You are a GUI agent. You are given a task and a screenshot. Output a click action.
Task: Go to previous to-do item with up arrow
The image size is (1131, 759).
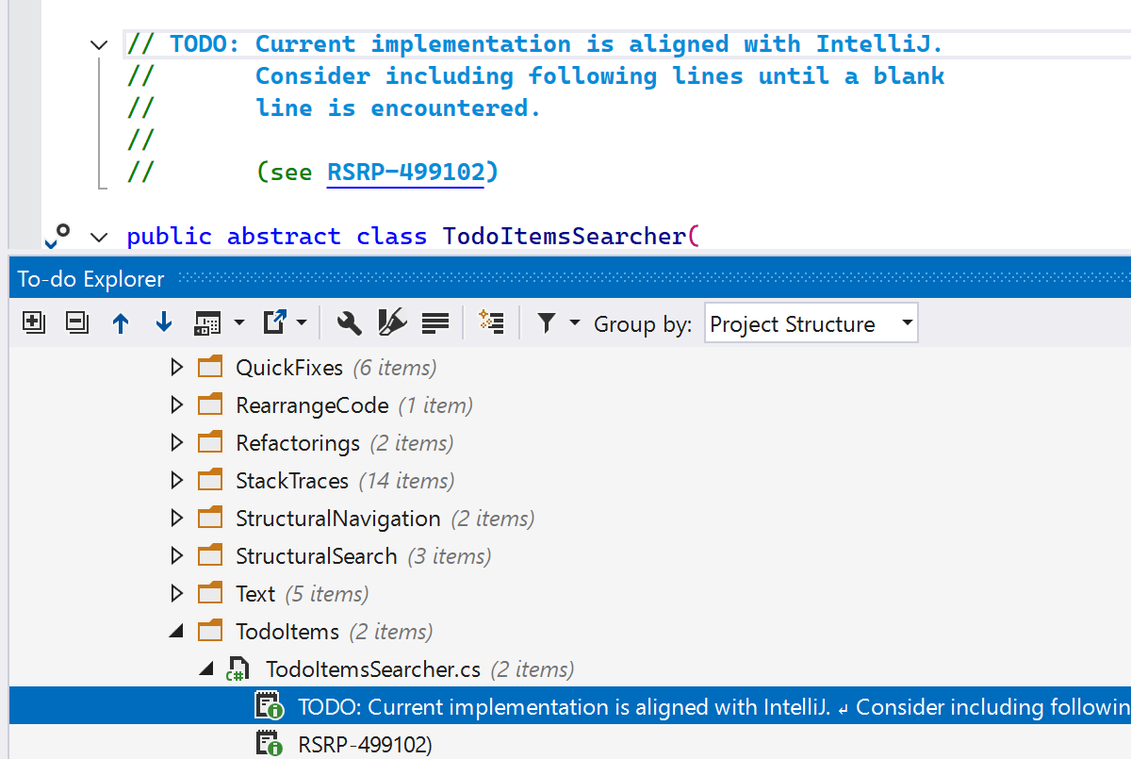click(120, 323)
